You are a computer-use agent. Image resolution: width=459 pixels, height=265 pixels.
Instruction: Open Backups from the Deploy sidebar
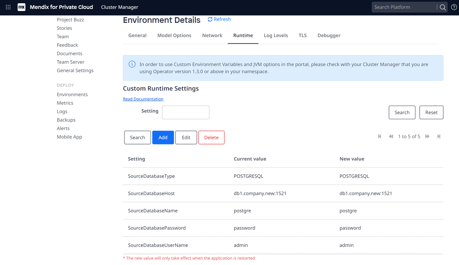(66, 120)
